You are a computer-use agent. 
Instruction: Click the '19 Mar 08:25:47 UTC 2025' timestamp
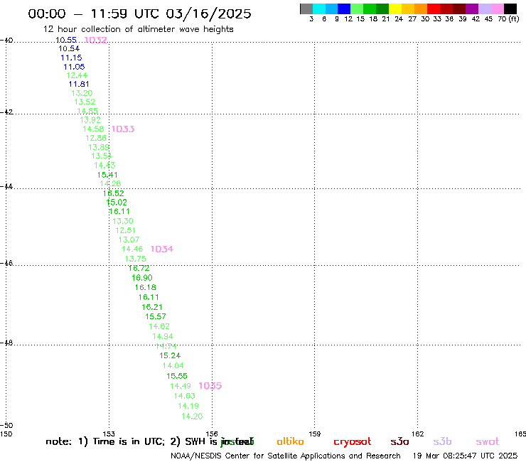465,456
